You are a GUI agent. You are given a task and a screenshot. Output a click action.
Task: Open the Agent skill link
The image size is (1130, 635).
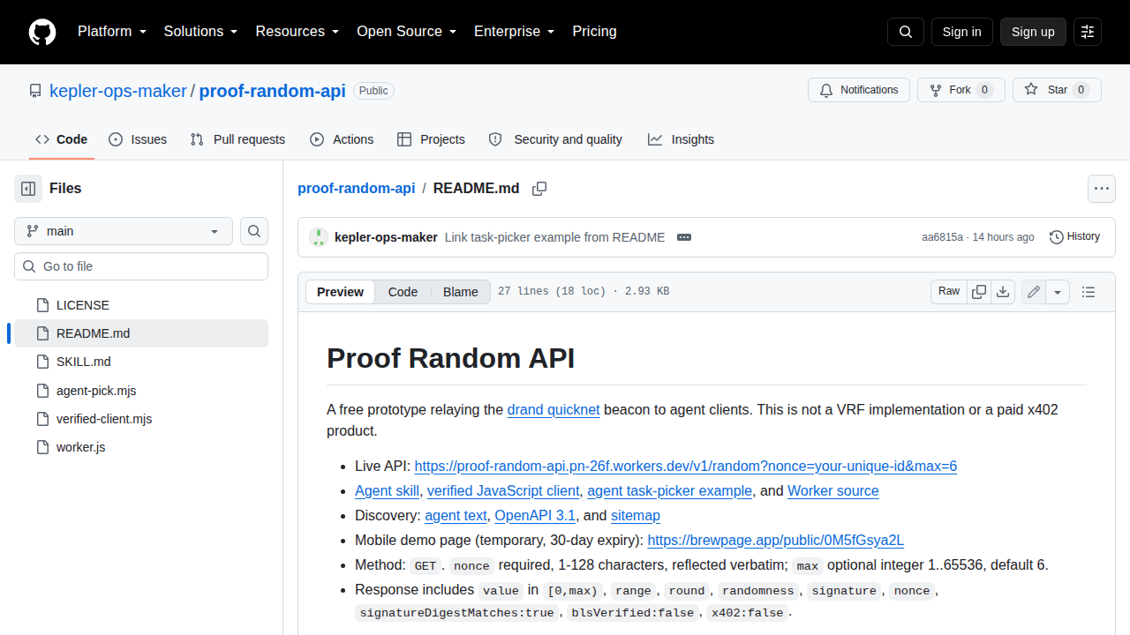387,490
